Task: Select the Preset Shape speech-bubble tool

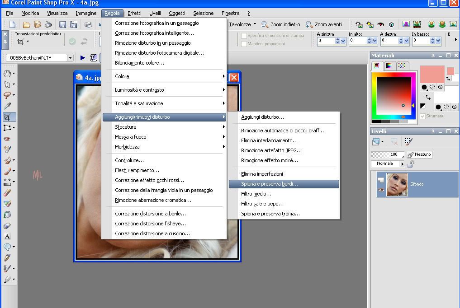Action: coord(7,247)
